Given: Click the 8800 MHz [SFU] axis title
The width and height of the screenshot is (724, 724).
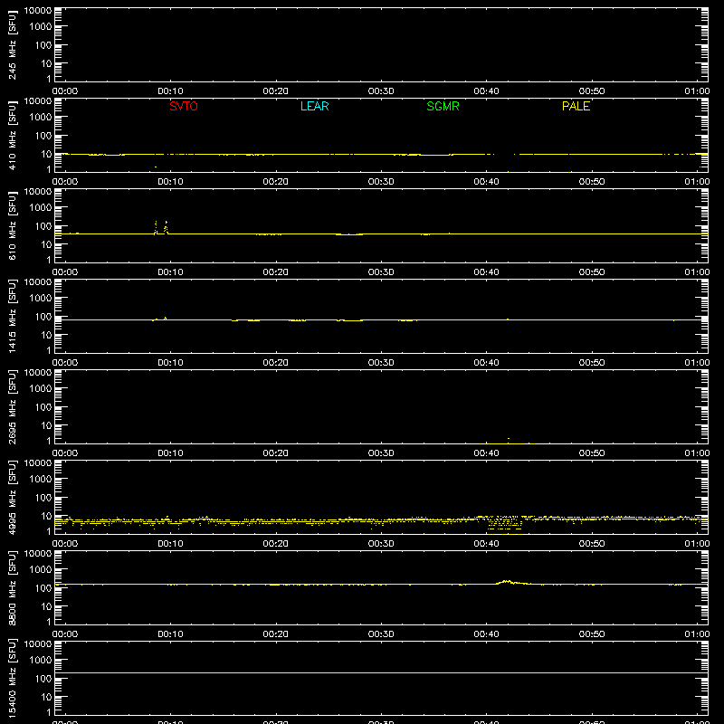Looking at the screenshot, I should click(12, 587).
